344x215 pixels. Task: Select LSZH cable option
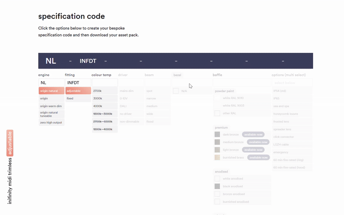tap(292, 145)
